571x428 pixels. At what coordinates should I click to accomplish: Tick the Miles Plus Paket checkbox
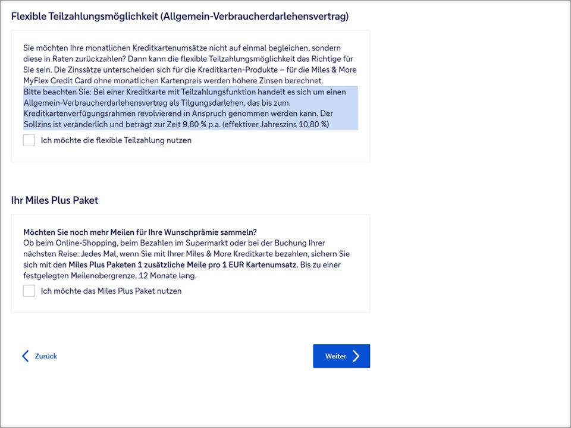click(x=29, y=291)
